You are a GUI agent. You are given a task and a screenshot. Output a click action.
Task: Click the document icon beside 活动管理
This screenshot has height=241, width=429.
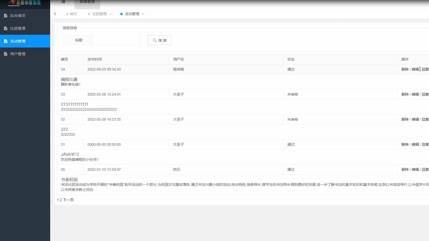click(6, 41)
